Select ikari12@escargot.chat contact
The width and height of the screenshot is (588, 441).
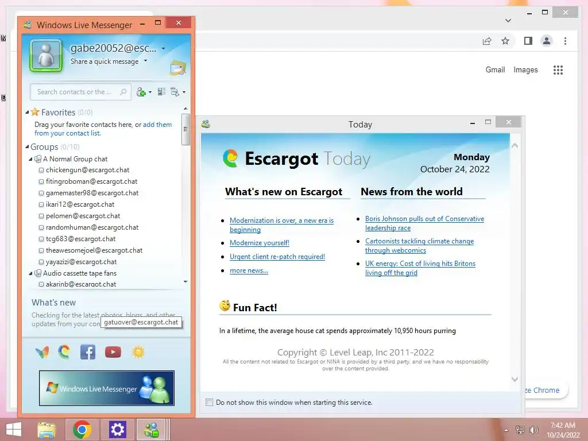[80, 204]
